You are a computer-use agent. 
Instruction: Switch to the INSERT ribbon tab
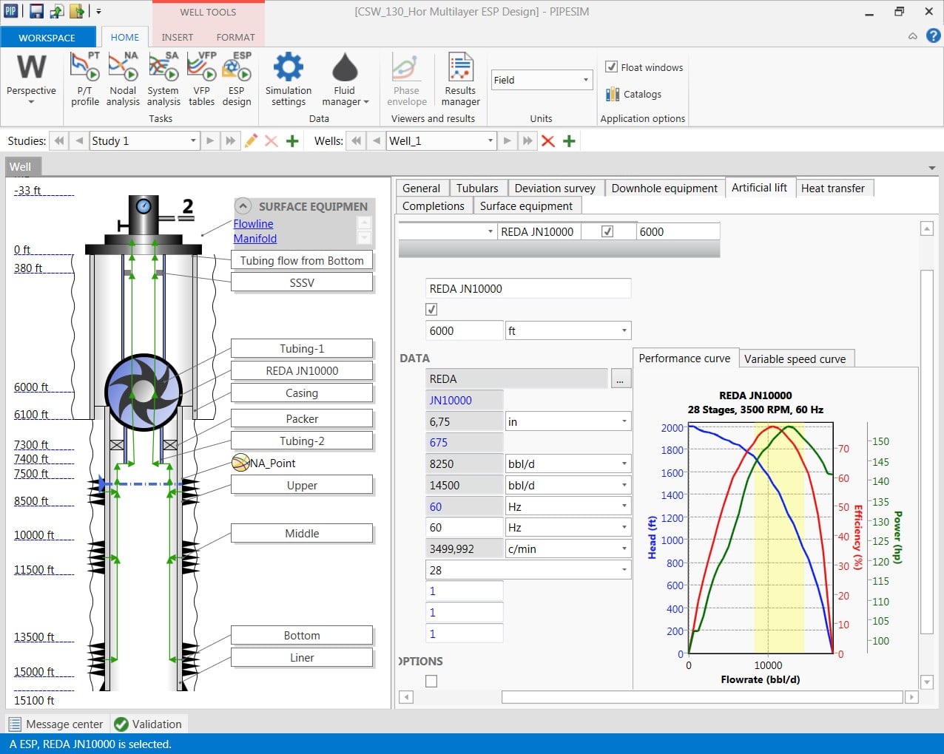click(178, 37)
